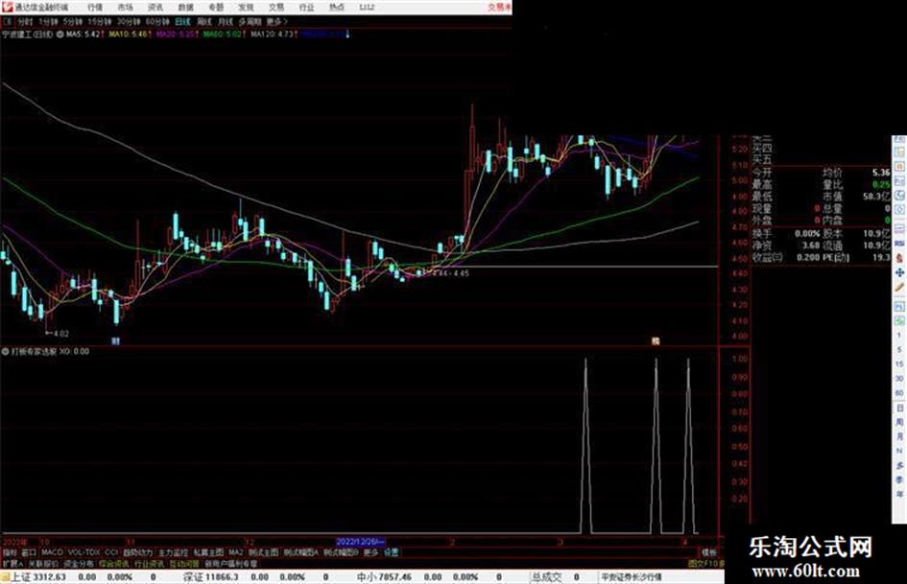Open the 数据 menu

[x=185, y=8]
